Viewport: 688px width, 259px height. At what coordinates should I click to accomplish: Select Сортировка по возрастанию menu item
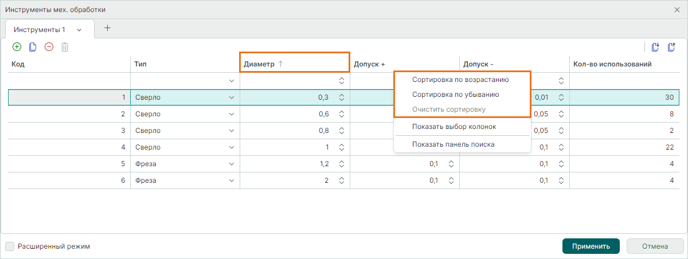(460, 80)
